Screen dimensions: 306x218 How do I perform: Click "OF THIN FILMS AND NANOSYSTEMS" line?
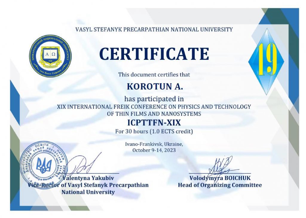pyautogui.click(x=154, y=114)
